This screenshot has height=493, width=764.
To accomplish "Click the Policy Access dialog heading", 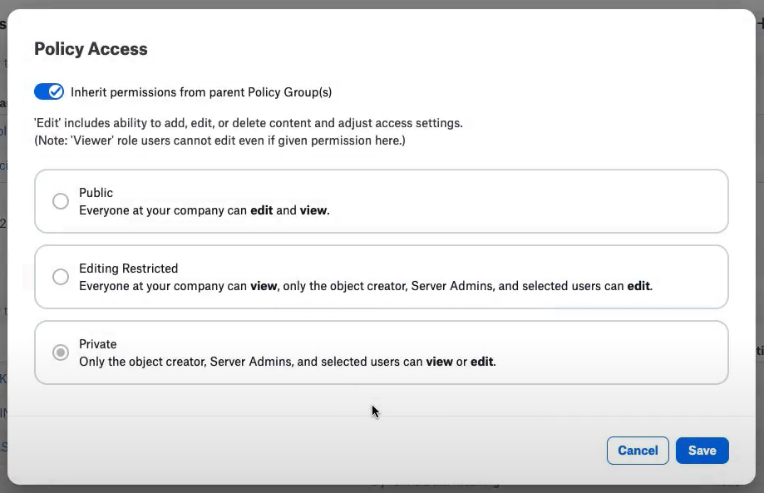I will point(91,49).
